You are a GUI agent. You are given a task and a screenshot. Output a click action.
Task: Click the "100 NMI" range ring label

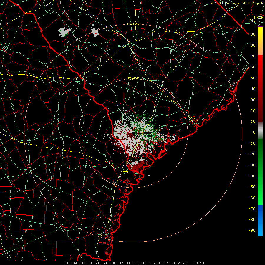pos(133,24)
